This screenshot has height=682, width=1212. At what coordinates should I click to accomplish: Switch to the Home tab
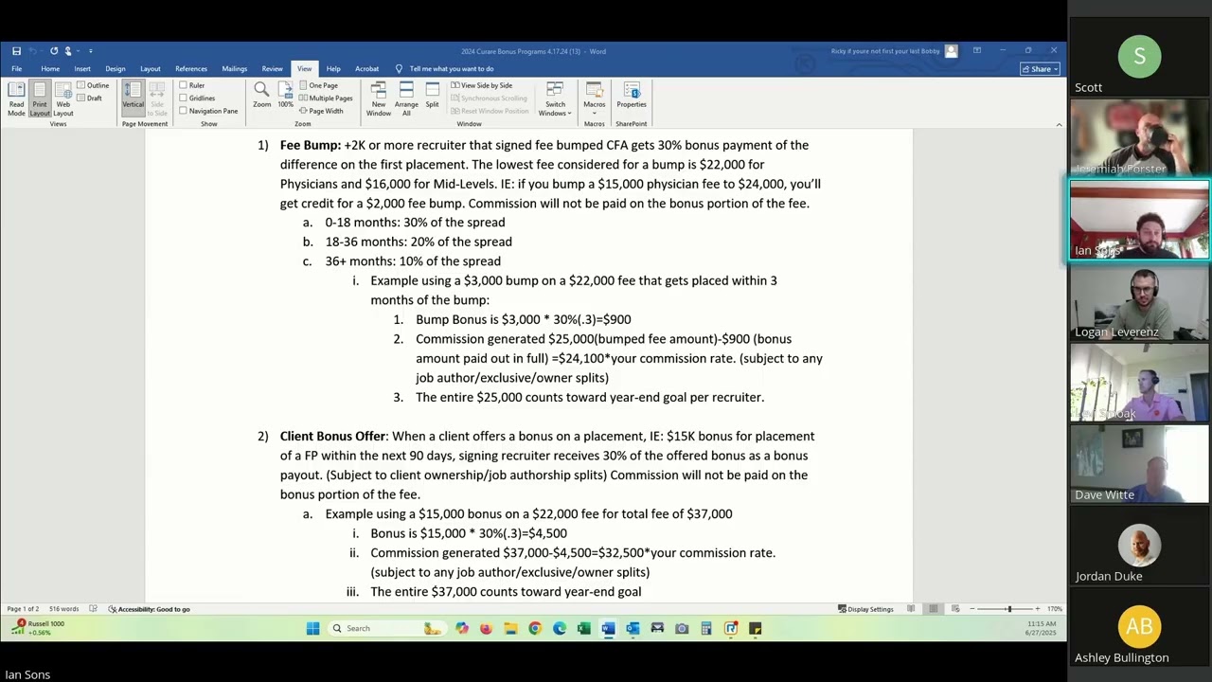tap(50, 69)
